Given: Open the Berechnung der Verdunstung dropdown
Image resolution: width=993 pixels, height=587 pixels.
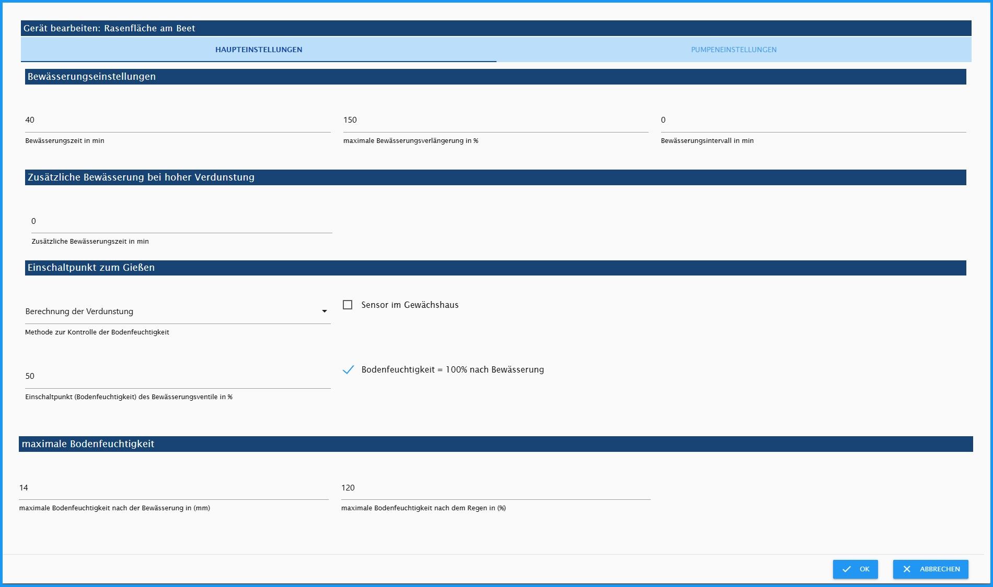Looking at the screenshot, I should [x=178, y=312].
